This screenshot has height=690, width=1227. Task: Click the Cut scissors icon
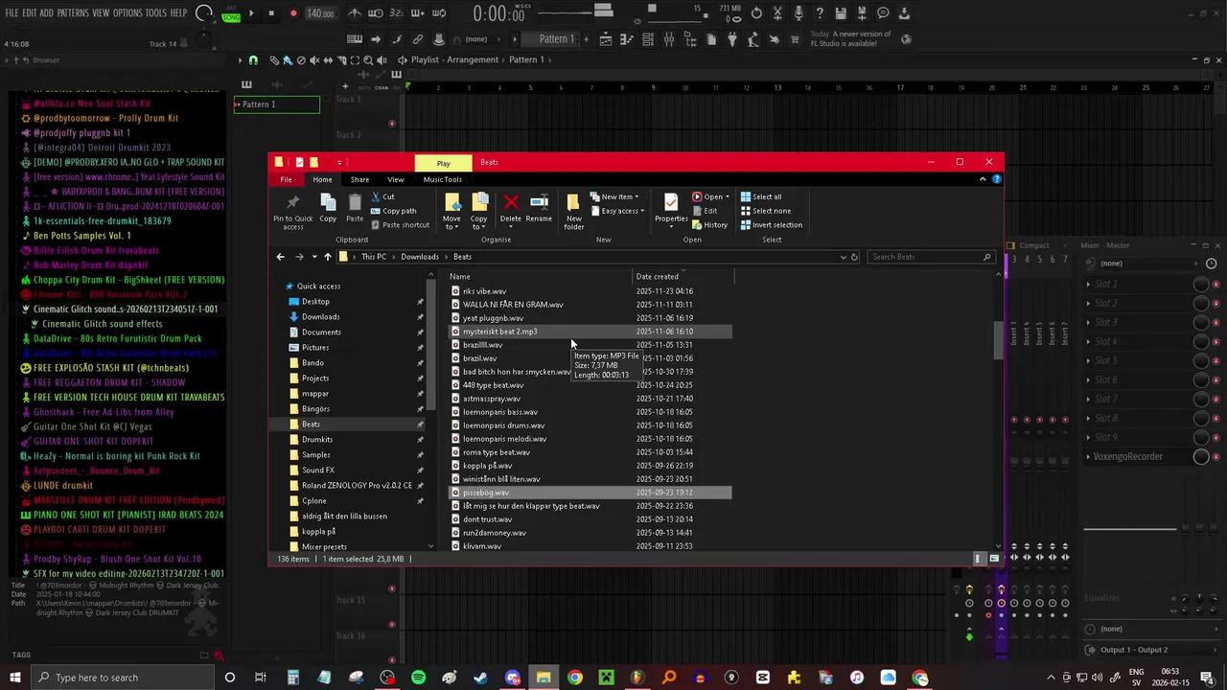tap(375, 196)
